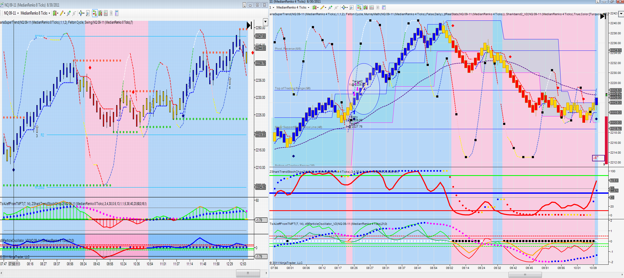
Task: Zoom in on the 4 Ticks chart
Action: coord(330,7)
